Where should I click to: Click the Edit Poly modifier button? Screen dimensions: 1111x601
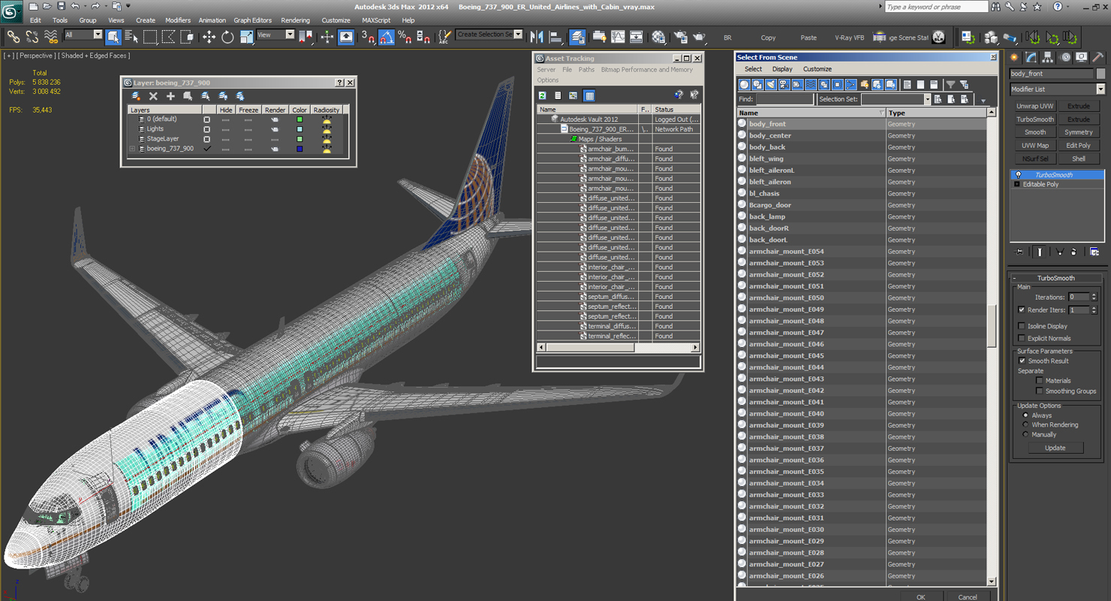click(1079, 146)
